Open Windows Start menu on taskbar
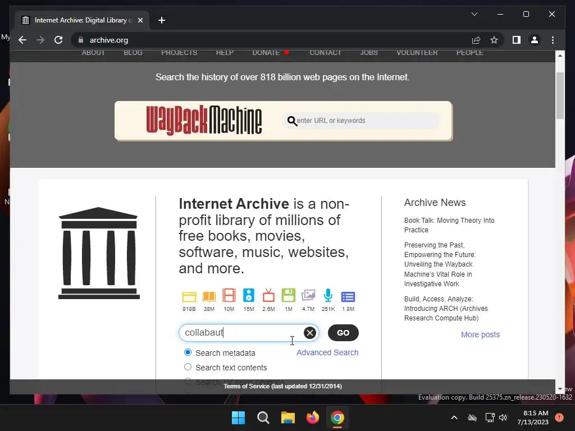This screenshot has height=431, width=575. pyautogui.click(x=238, y=418)
